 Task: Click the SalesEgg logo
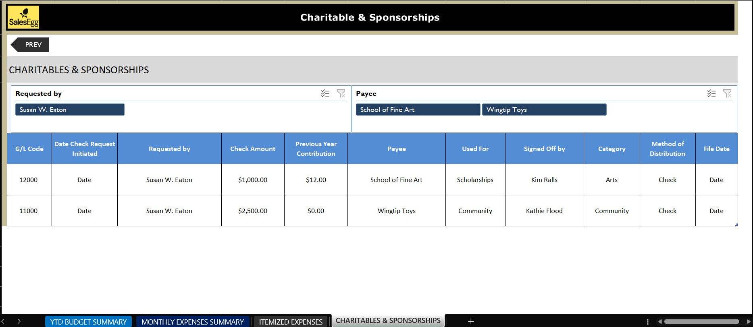23,17
